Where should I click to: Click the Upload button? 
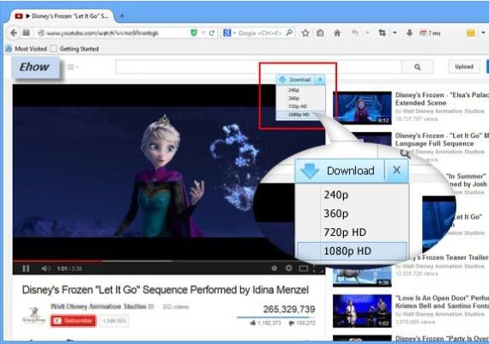pos(464,67)
